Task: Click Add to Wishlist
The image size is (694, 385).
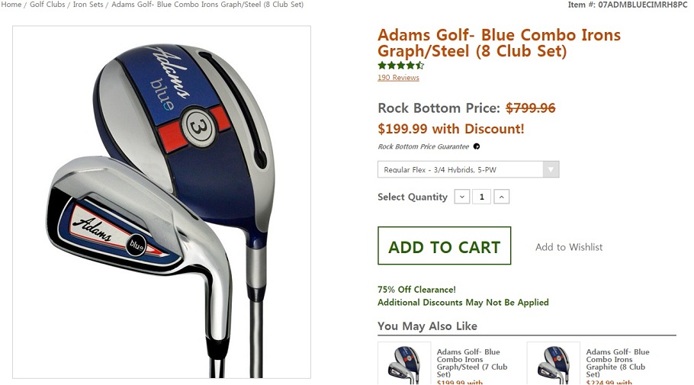Action: 569,247
